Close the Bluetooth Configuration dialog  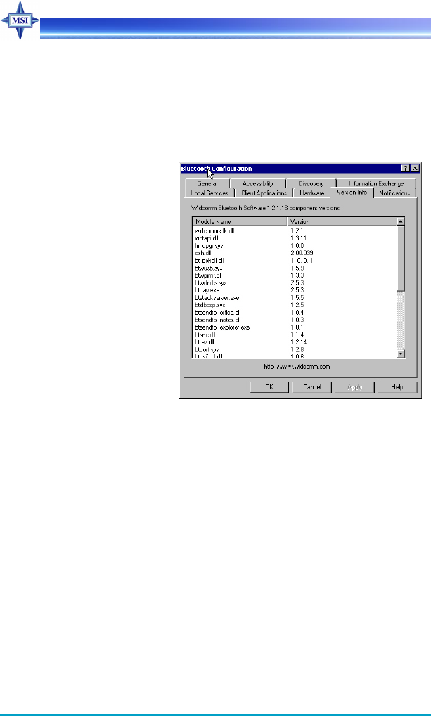pyautogui.click(x=415, y=169)
